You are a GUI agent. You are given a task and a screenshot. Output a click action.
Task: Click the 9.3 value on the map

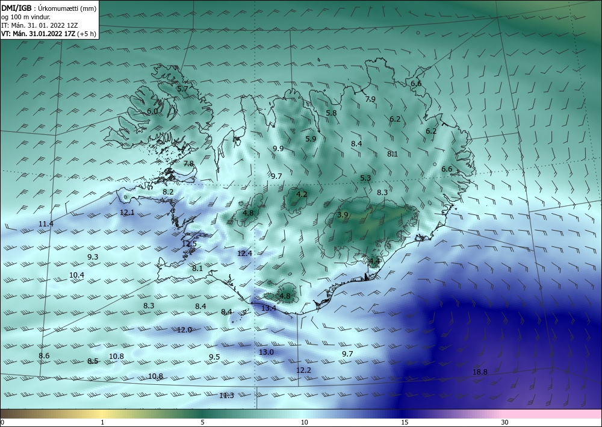click(x=93, y=257)
